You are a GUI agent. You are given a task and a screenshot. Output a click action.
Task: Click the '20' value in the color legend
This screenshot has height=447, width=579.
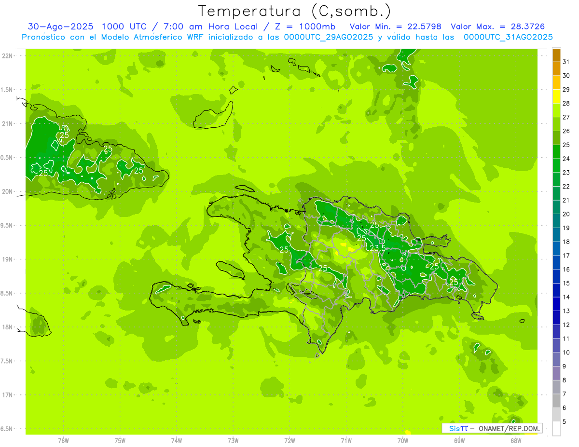pyautogui.click(x=566, y=214)
